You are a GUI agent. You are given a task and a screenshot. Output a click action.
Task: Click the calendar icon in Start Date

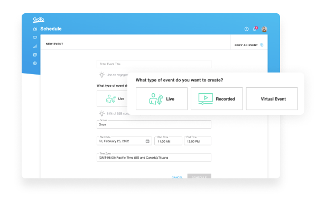(147, 141)
